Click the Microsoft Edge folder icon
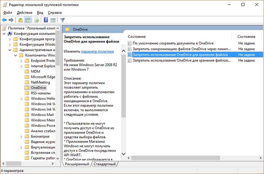264x174 pixels. [27, 77]
